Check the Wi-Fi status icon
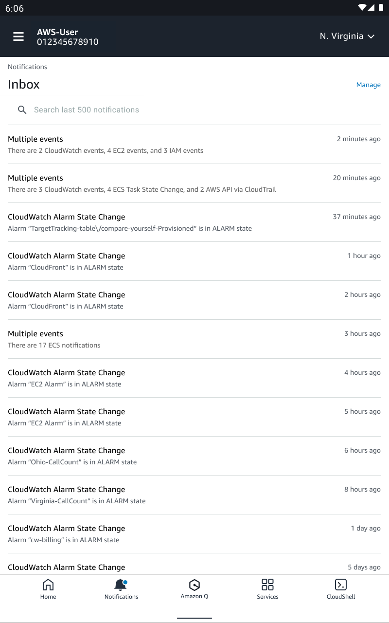The width and height of the screenshot is (389, 623). [x=361, y=7]
